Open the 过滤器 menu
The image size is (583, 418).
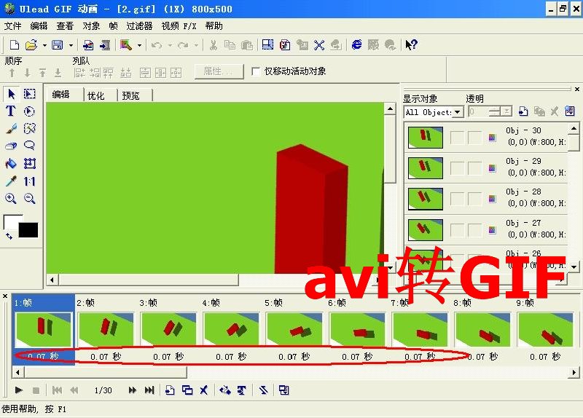(139, 26)
